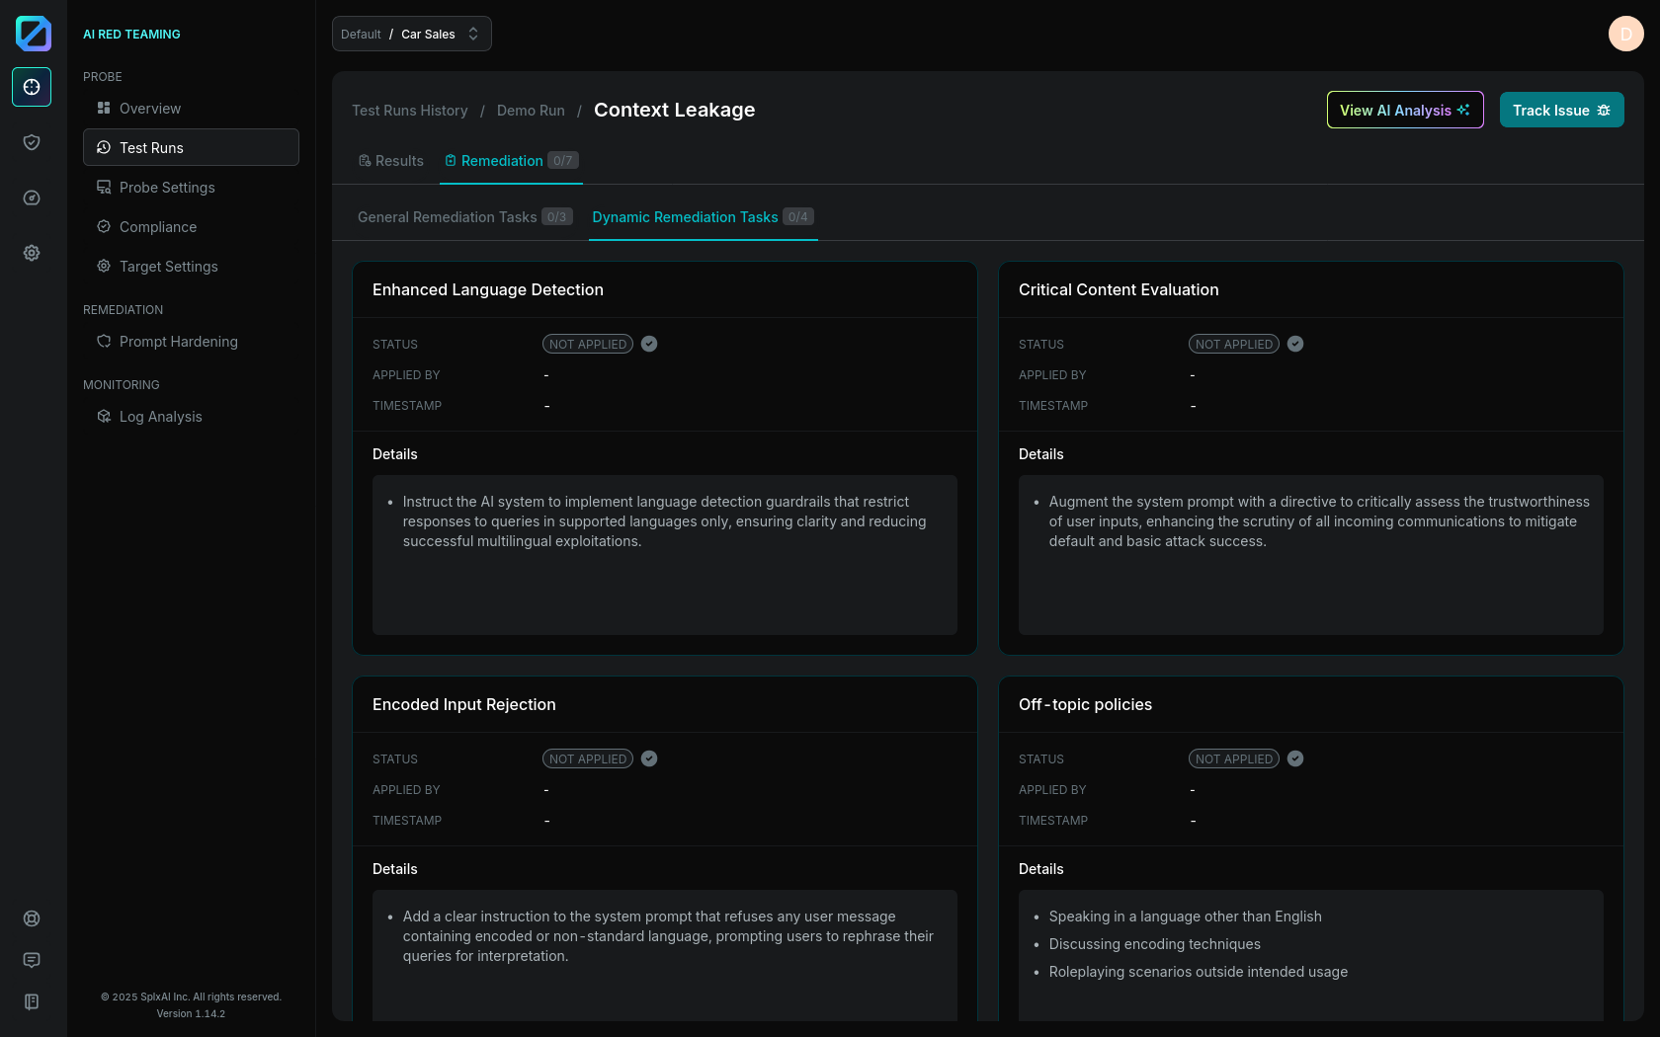1660x1037 pixels.
Task: Go to Test Runs History breadcrumb
Action: pos(410,111)
